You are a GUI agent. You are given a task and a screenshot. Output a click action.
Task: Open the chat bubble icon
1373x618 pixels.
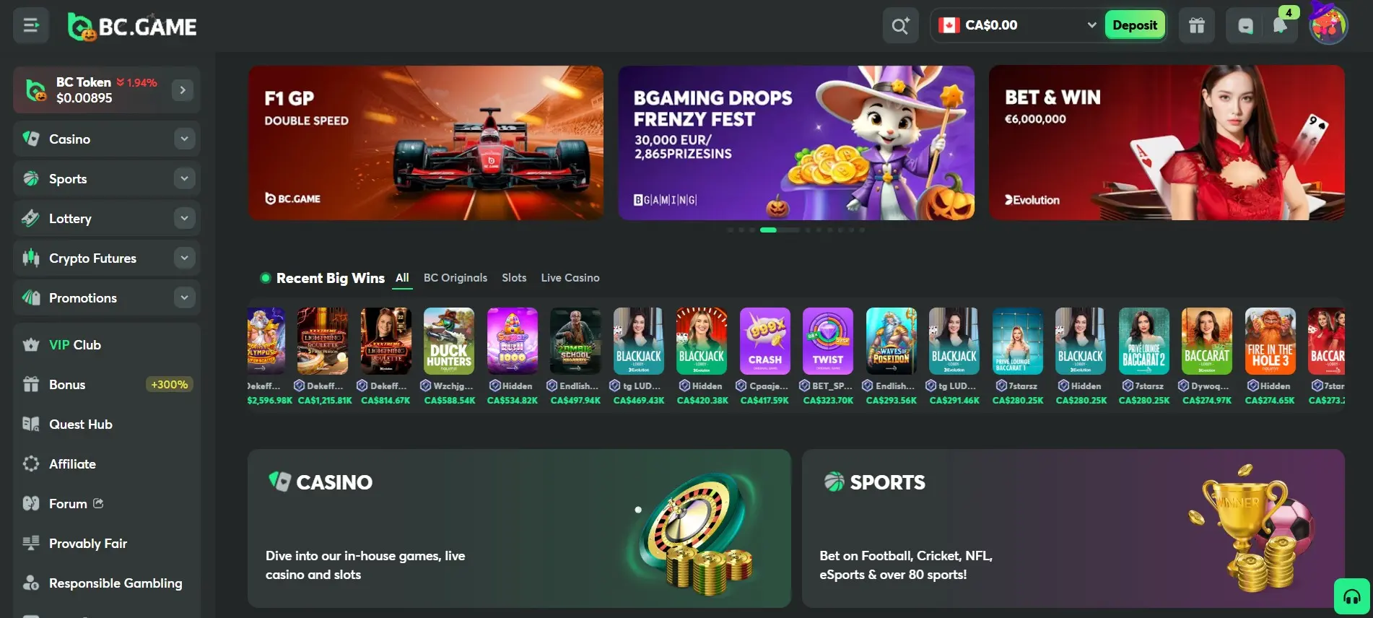[x=1246, y=26]
